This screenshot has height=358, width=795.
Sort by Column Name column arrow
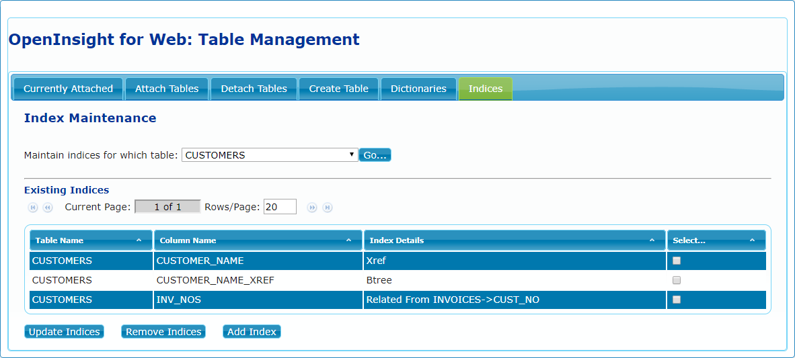[349, 240]
